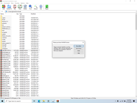
Task: Click the Find magnifier toolbar icon
Action: click(30, 7)
